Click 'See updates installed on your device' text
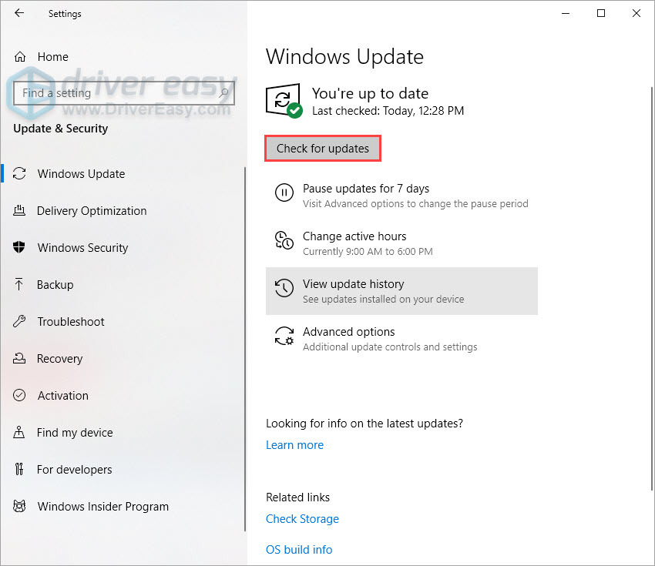This screenshot has width=655, height=566. click(384, 300)
